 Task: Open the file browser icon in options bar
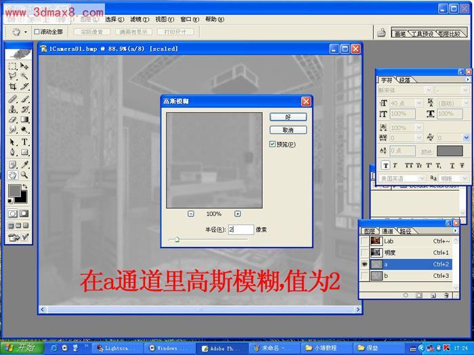click(x=381, y=32)
